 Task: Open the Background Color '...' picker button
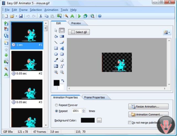99,120
